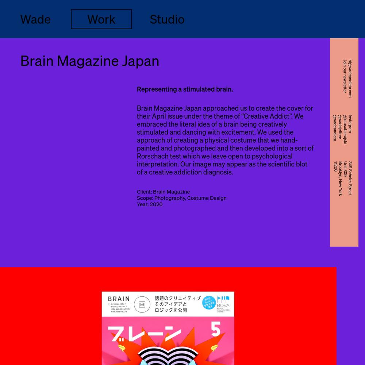Open the @wadejeffree Instagram link

point(339,127)
